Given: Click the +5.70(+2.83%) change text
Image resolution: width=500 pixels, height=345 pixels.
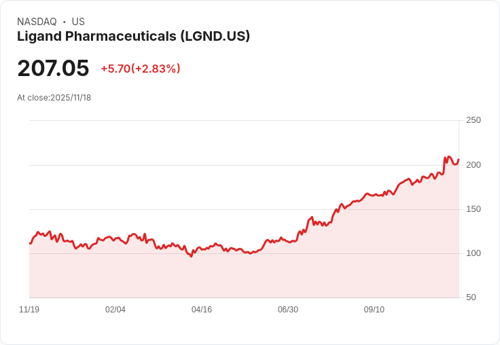Looking at the screenshot, I should [x=141, y=69].
